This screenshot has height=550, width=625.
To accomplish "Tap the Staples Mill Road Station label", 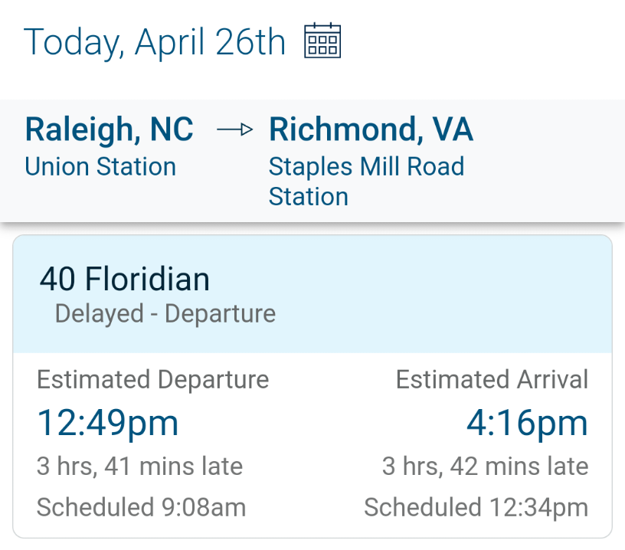I will pyautogui.click(x=366, y=182).
